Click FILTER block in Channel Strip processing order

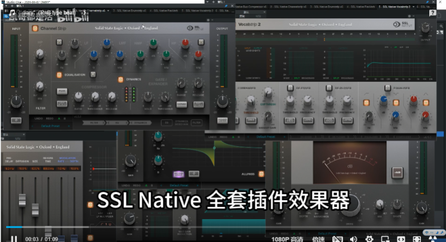94,123
